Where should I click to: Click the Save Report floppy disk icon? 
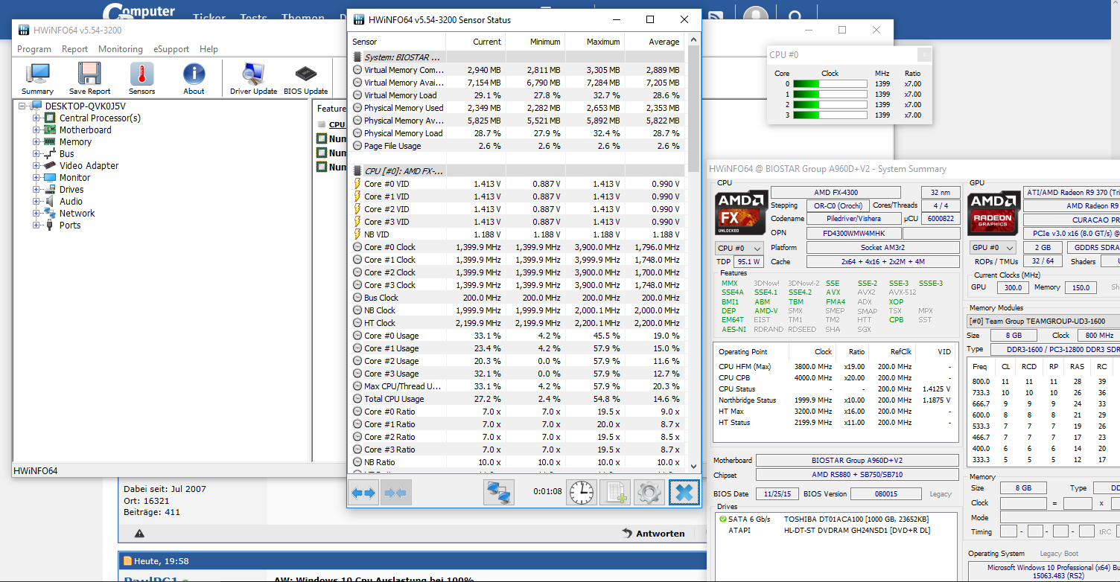pos(89,79)
